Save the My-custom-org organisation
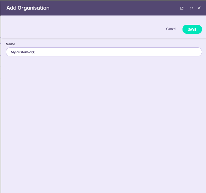The height and width of the screenshot is (193, 206). 192,29
